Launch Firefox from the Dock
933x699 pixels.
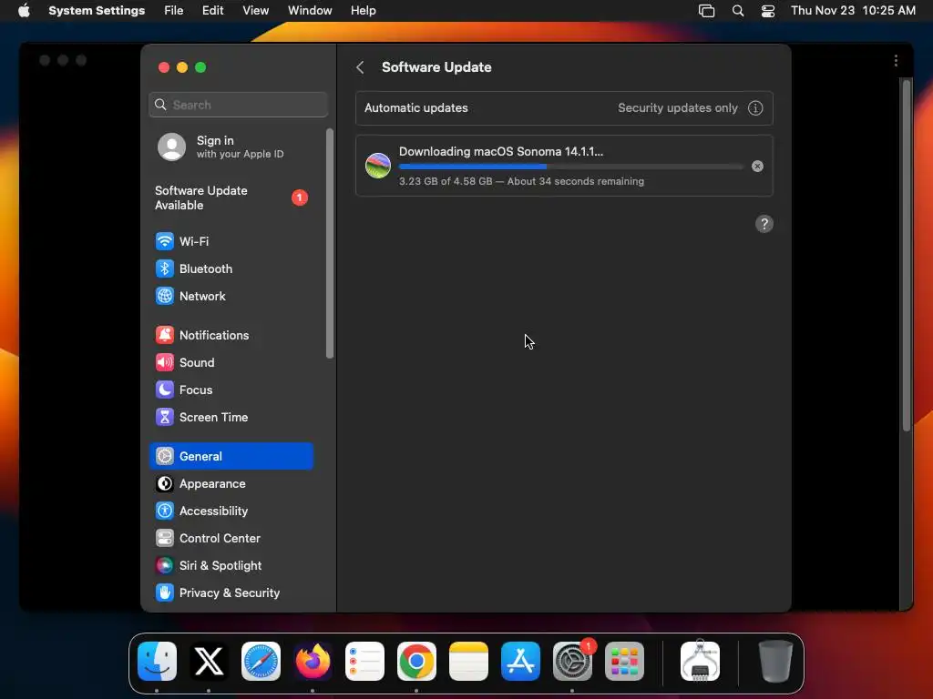tap(313, 661)
